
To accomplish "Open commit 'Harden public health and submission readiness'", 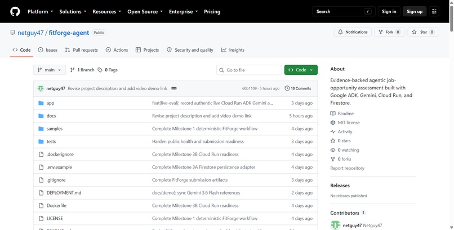I will [x=198, y=142].
